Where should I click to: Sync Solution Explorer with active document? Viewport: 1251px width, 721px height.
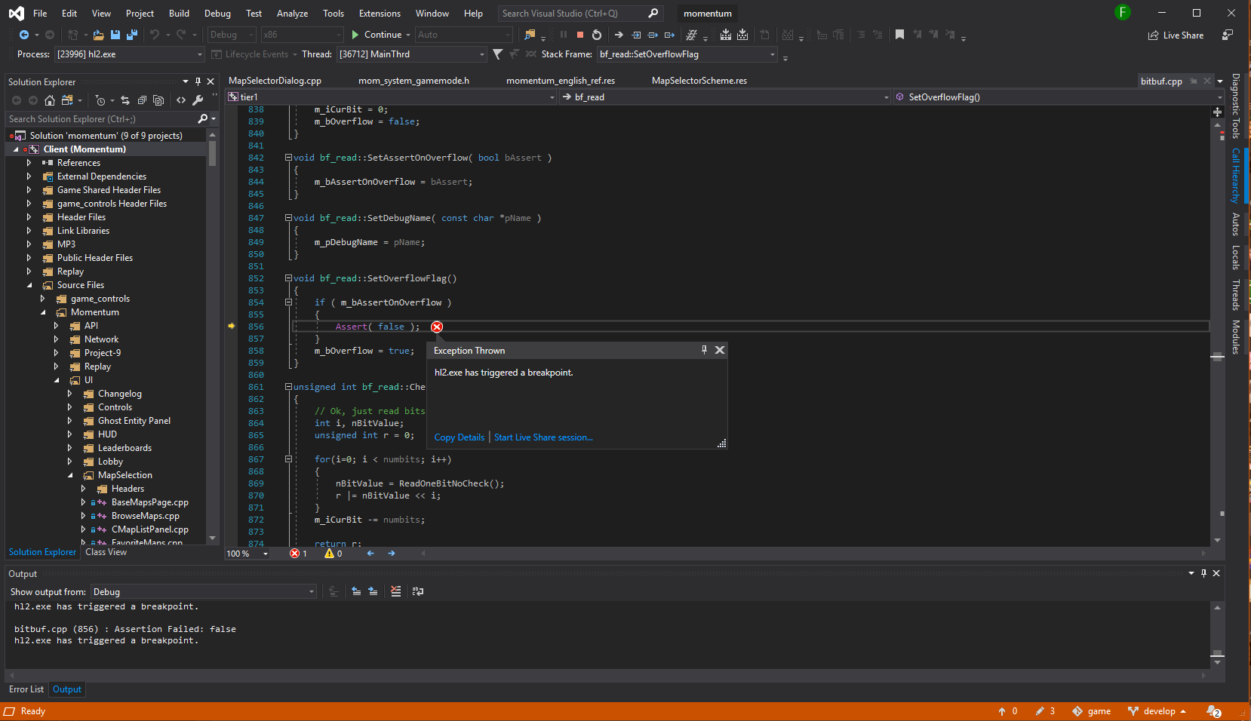tap(125, 100)
